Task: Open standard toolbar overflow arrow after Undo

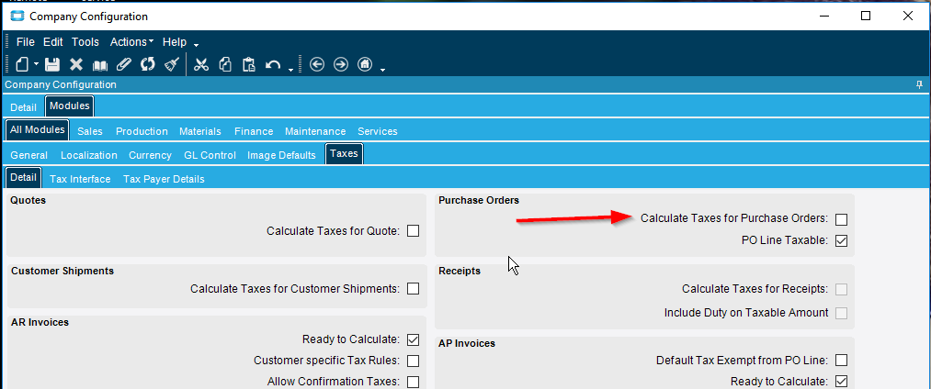Action: pos(291,70)
